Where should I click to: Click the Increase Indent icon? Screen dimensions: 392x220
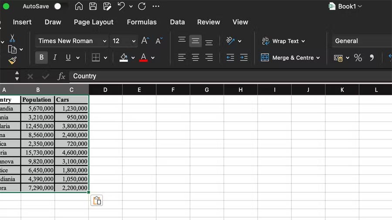coord(243,57)
